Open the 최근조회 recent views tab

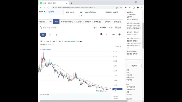134,66
